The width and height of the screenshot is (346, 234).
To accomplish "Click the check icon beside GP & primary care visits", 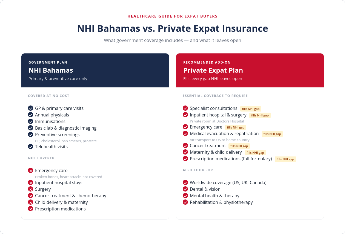I will point(30,108).
